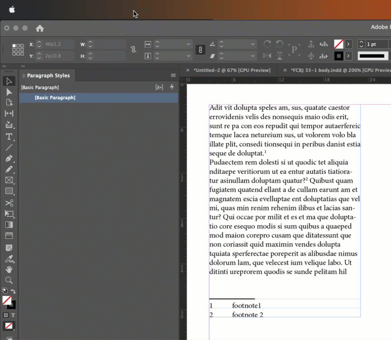Click the toolbox fill swatch

click(7, 300)
